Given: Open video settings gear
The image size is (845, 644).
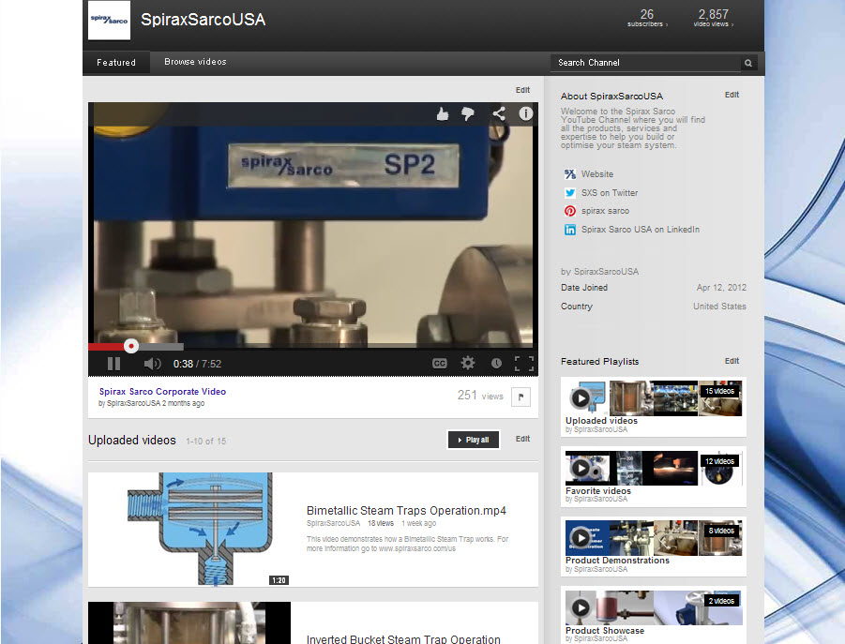Looking at the screenshot, I should pos(468,363).
